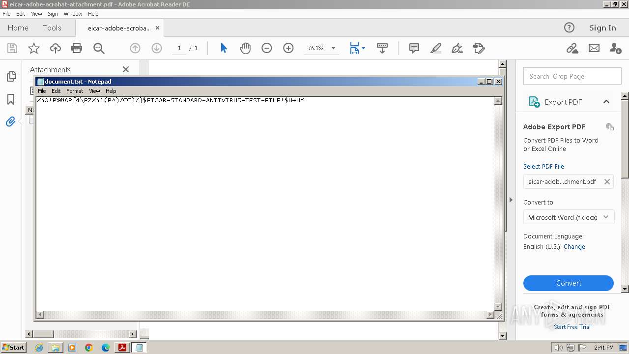This screenshot has height=354, width=629.
Task: Open Microsoft Edge from the taskbar
Action: (106, 348)
